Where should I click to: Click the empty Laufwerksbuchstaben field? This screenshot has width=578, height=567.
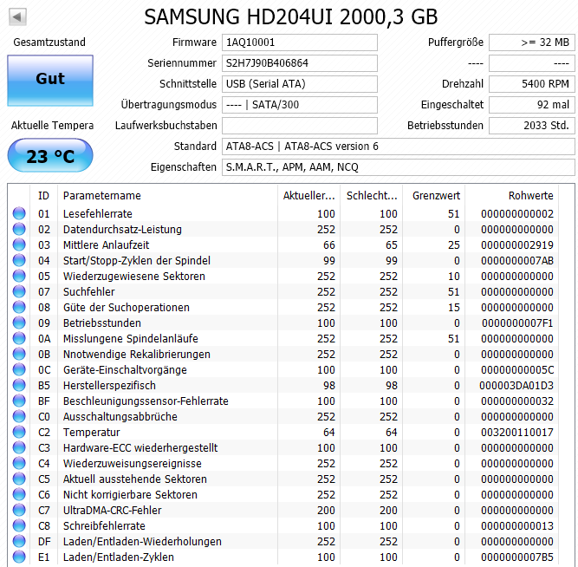(x=300, y=126)
